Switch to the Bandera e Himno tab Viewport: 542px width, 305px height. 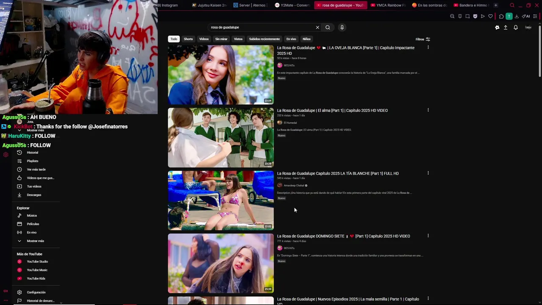point(471,6)
